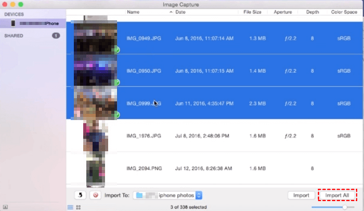The image size is (364, 211).
Task: Click the 2.3 MB file size cell
Action: point(257,103)
